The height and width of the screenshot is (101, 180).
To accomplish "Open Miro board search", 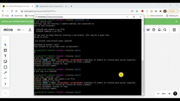I will [165, 30].
